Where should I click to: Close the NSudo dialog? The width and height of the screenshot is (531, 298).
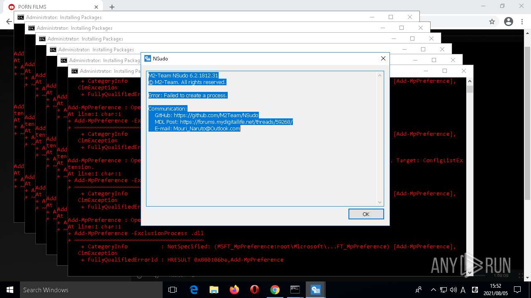pos(383,58)
